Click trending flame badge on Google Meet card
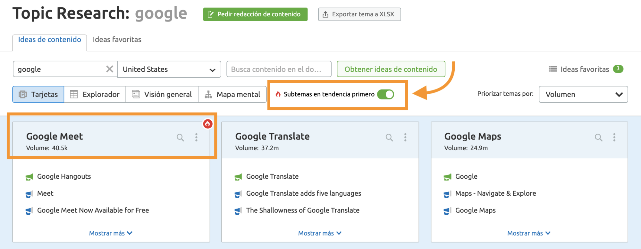The image size is (641, 249). [208, 124]
